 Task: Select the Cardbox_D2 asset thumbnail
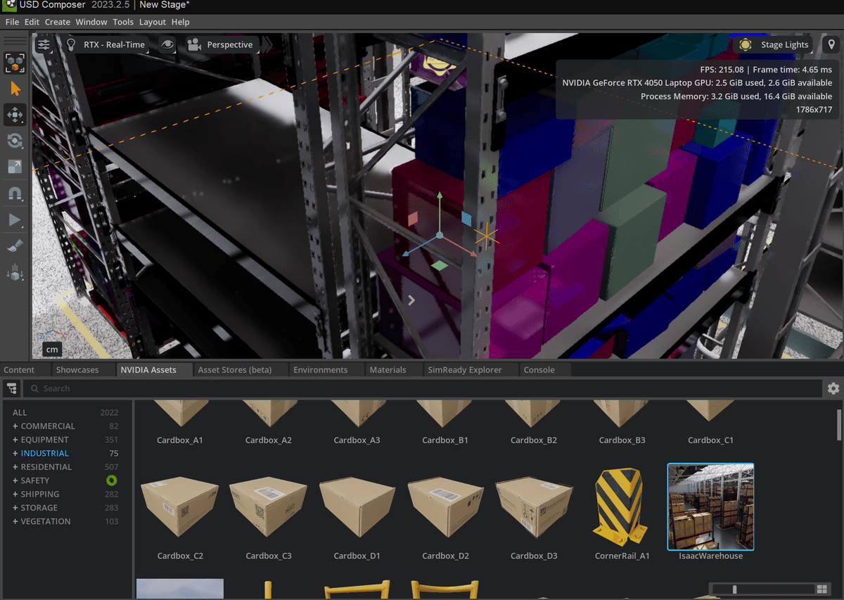[x=445, y=506]
